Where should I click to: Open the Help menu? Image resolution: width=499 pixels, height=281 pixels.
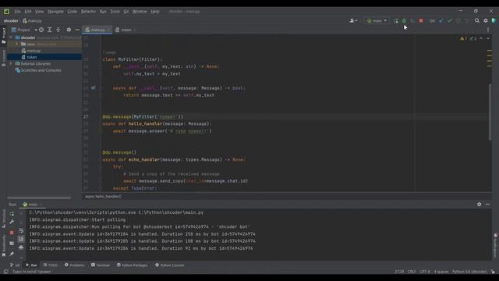coord(155,12)
